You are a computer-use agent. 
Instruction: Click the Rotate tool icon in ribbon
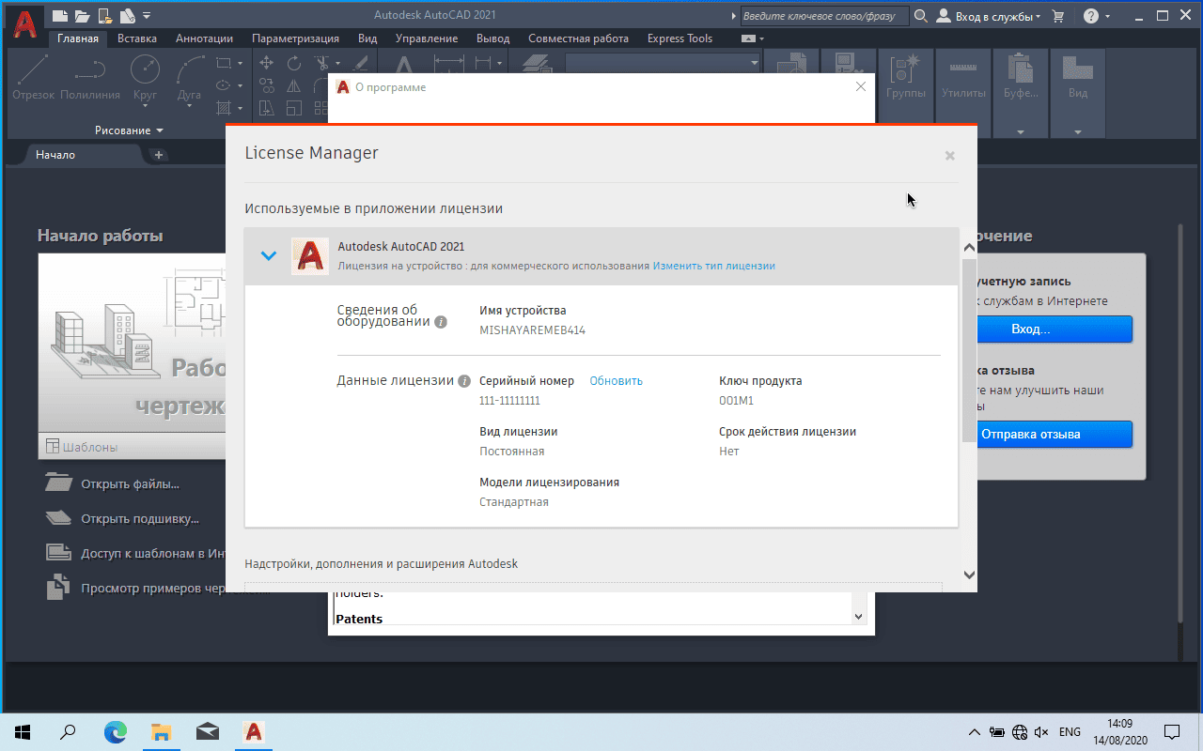[x=294, y=63]
